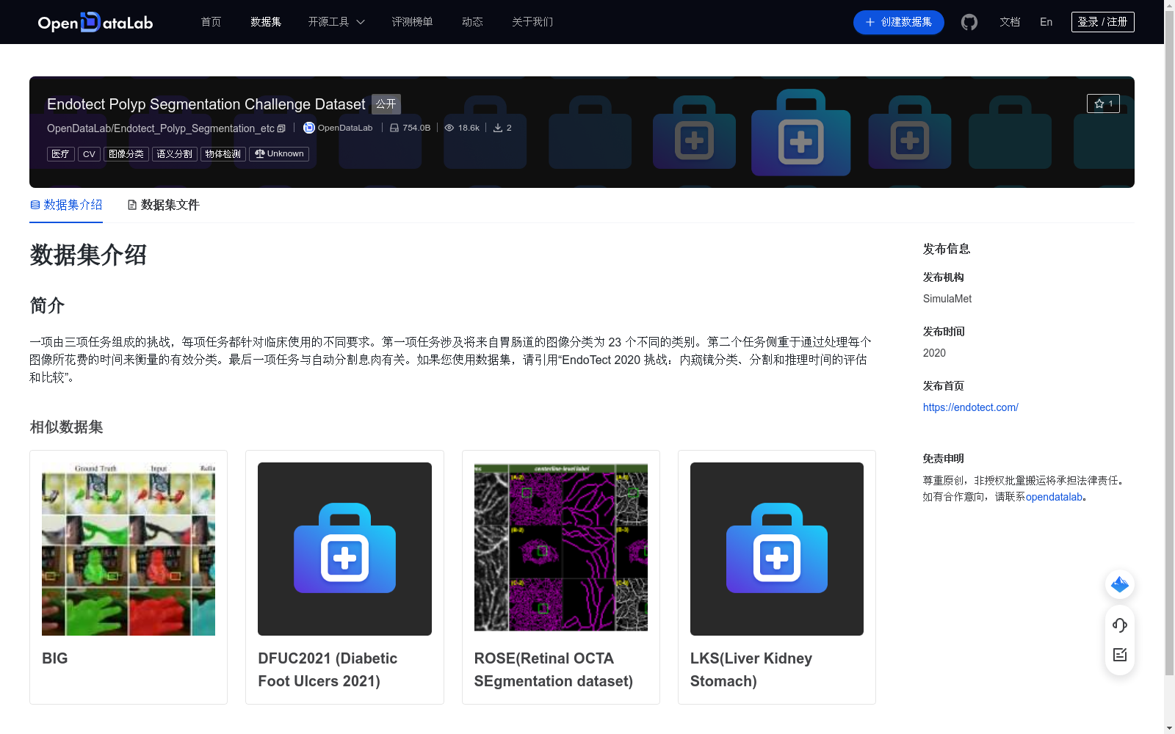Go to the 首页 nav item
The width and height of the screenshot is (1175, 734).
[211, 22]
